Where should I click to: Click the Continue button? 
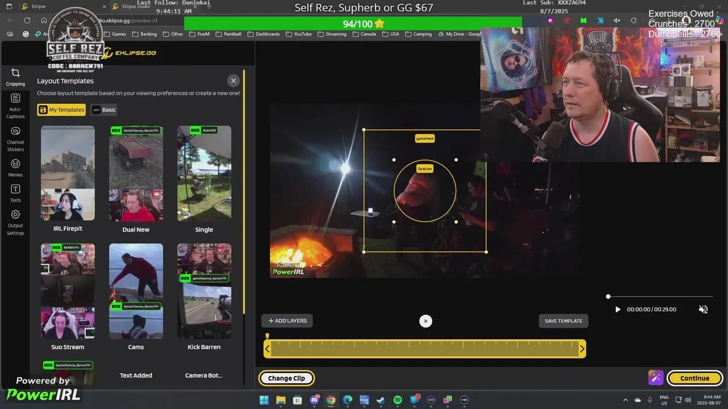click(694, 378)
